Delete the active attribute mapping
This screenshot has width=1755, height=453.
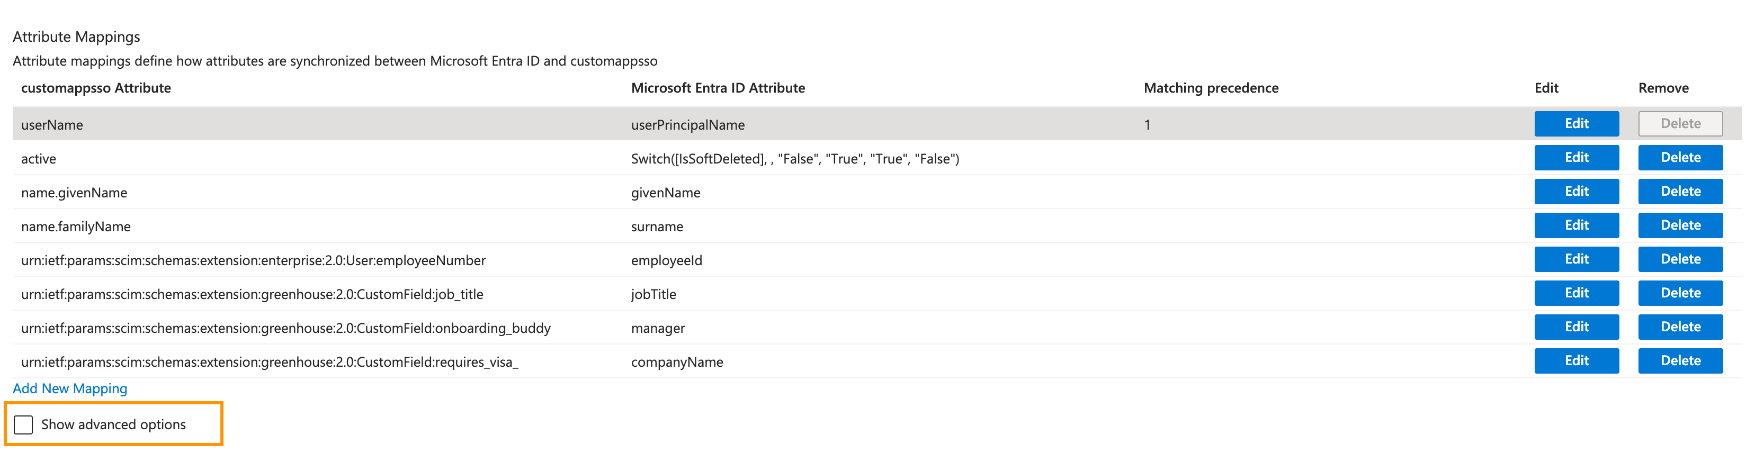(1679, 158)
